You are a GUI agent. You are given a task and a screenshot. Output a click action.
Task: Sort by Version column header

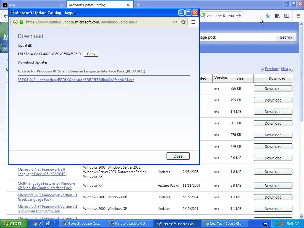tap(221, 78)
